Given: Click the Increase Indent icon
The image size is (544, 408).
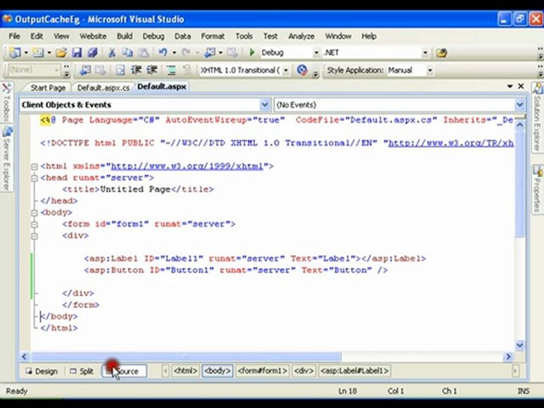Looking at the screenshot, I should (x=152, y=70).
